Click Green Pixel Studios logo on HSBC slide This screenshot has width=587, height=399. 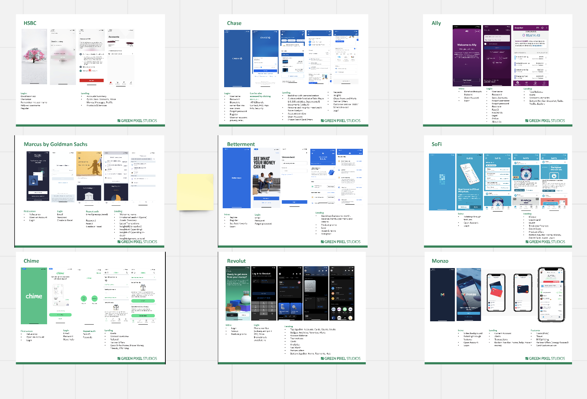click(137, 121)
